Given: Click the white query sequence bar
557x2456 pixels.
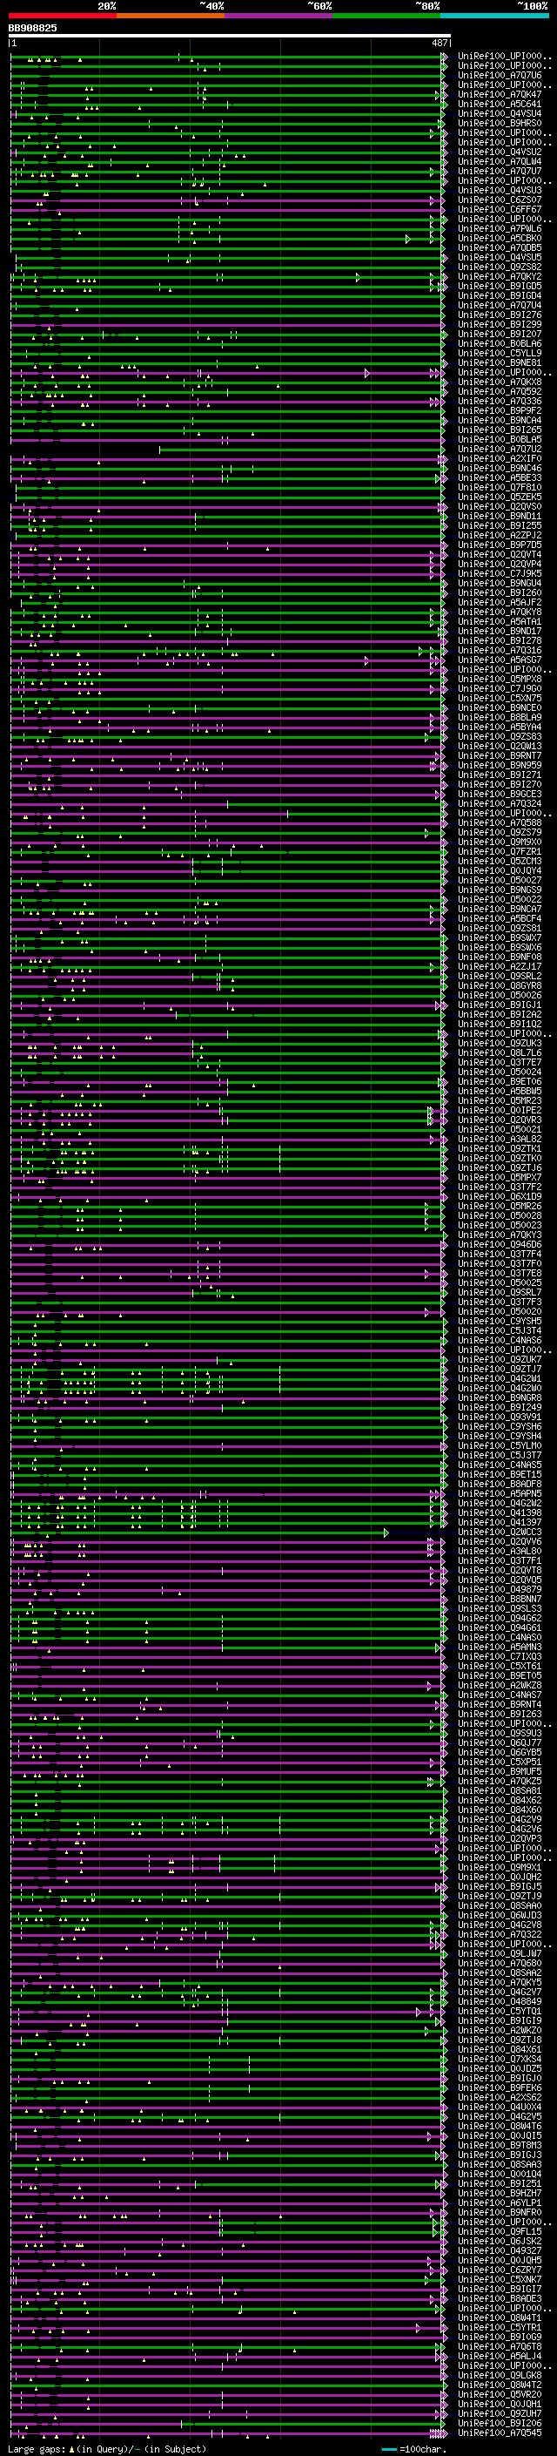Looking at the screenshot, I should pyautogui.click(x=229, y=37).
